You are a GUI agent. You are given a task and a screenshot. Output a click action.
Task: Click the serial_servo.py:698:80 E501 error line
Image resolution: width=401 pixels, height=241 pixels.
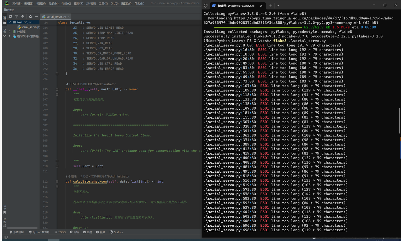coord(275,230)
